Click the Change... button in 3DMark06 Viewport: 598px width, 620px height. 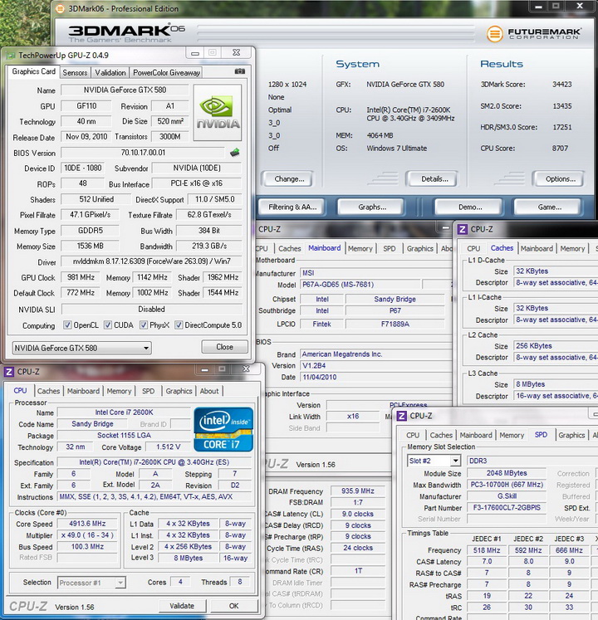289,179
